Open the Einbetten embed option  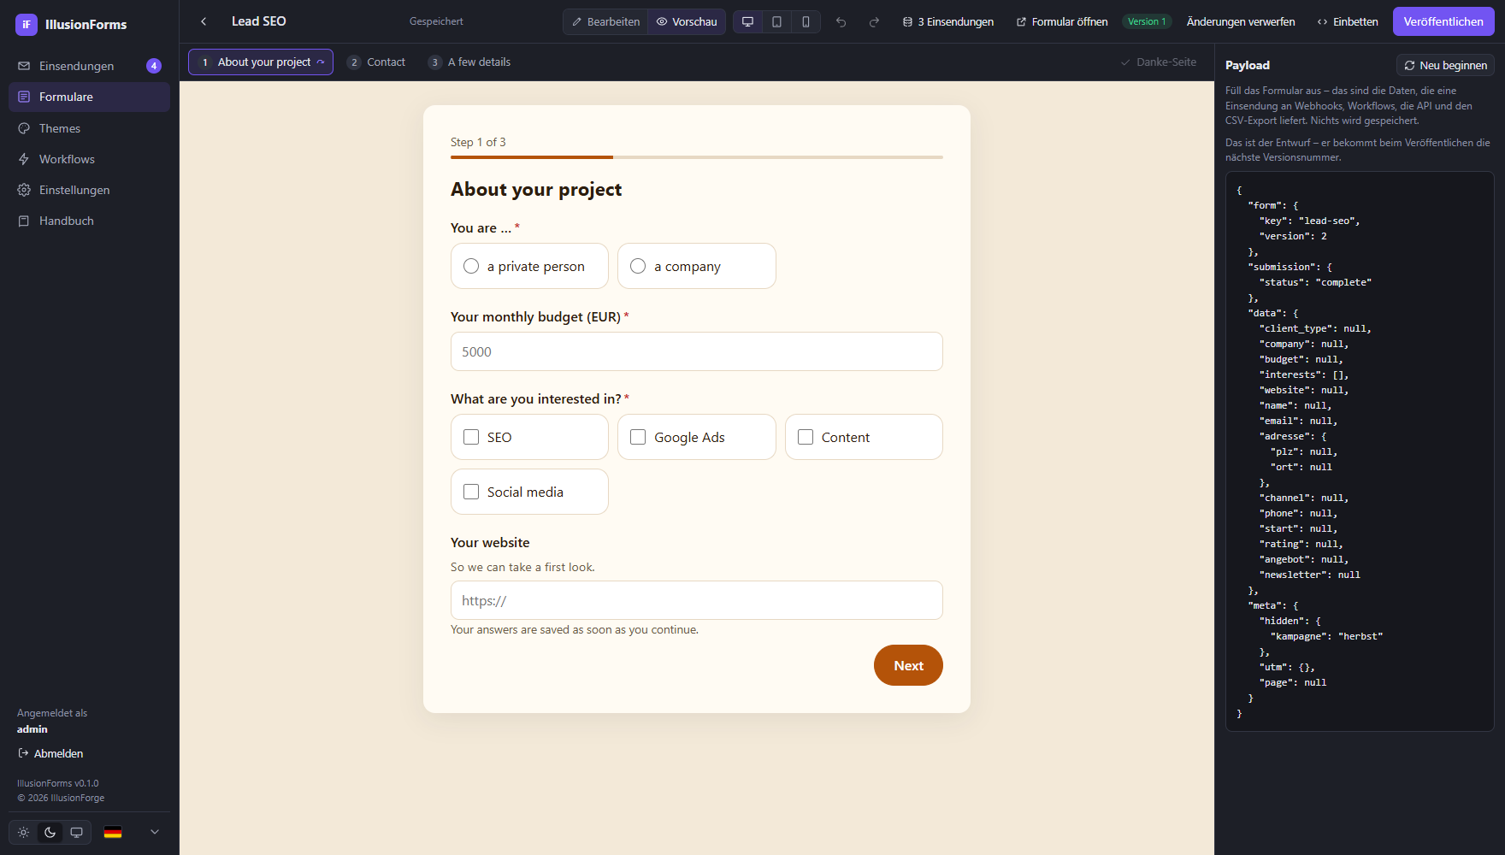tap(1348, 21)
